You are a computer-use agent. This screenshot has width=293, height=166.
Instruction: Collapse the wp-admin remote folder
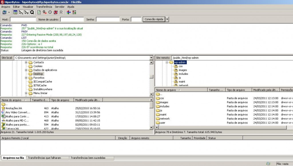point(167,62)
